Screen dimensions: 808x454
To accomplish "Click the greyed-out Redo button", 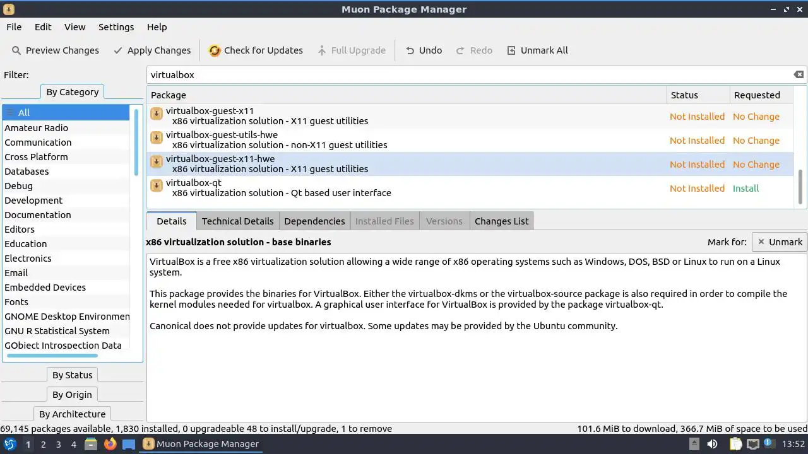I will coord(474,50).
